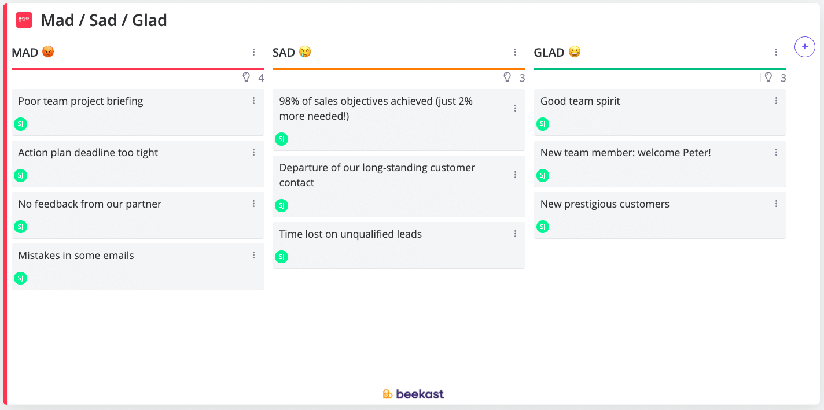Open options for 'New prestigious customers' card
The image size is (824, 410).
point(776,204)
